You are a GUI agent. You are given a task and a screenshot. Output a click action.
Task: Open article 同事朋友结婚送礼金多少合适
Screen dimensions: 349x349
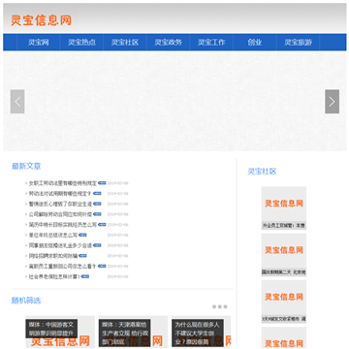click(60, 245)
